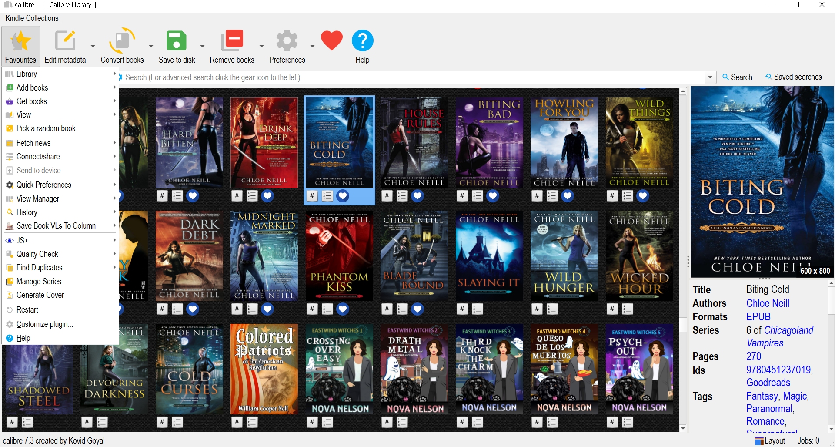Toggle the heart under Howling For You

pyautogui.click(x=568, y=196)
